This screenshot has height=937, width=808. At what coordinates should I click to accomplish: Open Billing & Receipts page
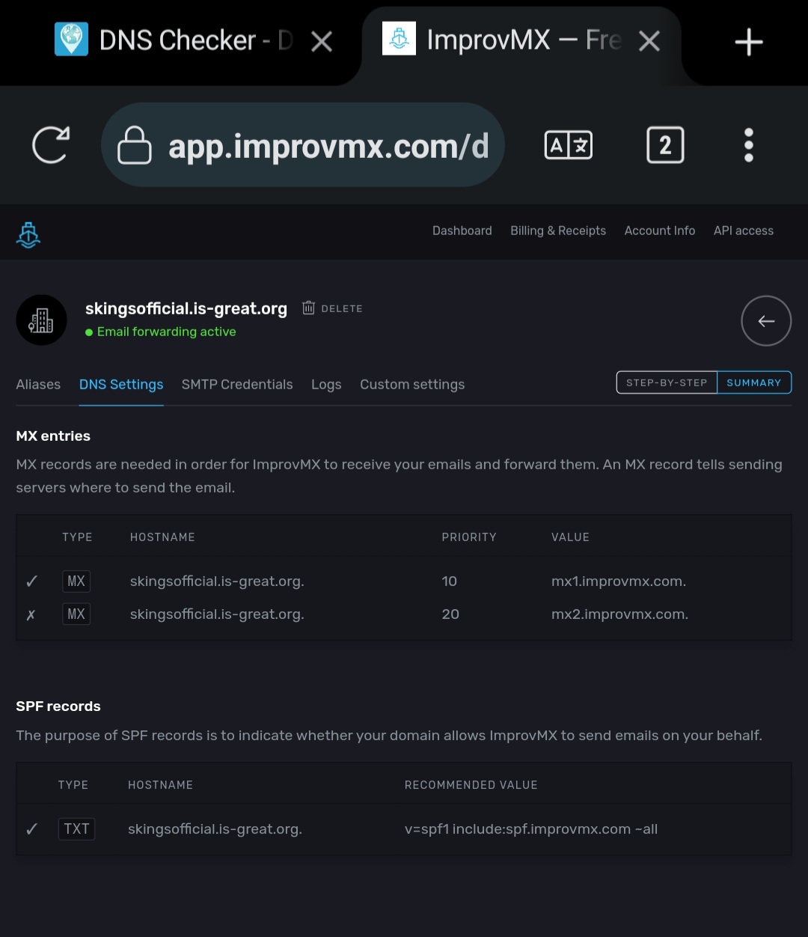tap(558, 231)
